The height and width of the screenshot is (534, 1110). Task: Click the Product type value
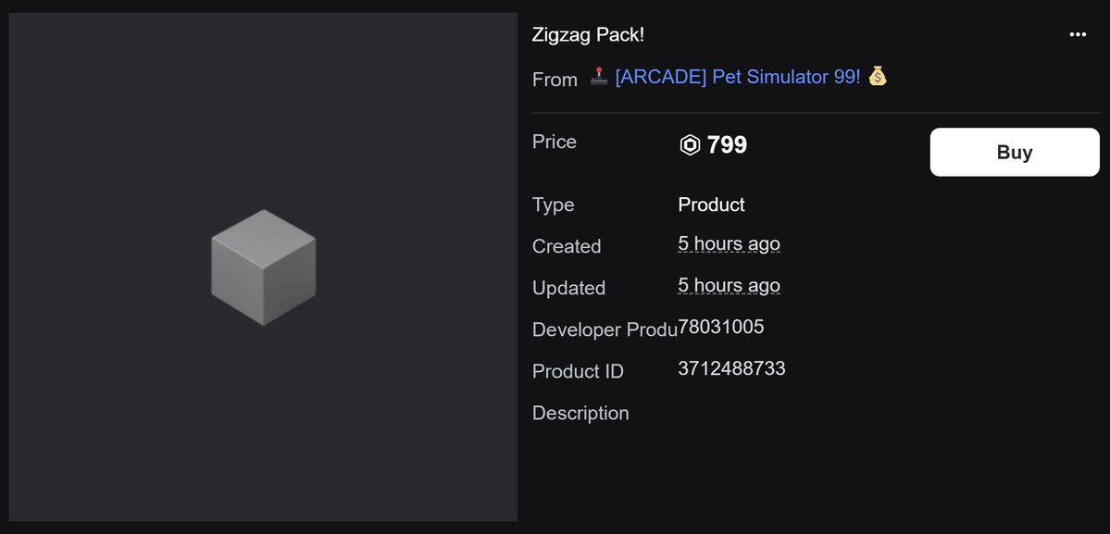click(x=711, y=205)
